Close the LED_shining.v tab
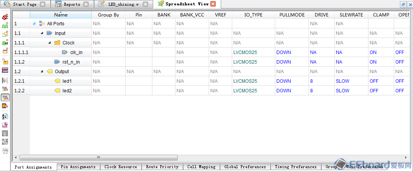Screen dimensions: 413x172 (145, 4)
